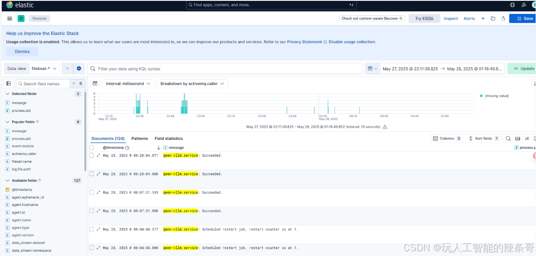The height and width of the screenshot is (256, 536).
Task: Select the checkbox for the 00:07:51.000 row
Action: tap(92, 211)
